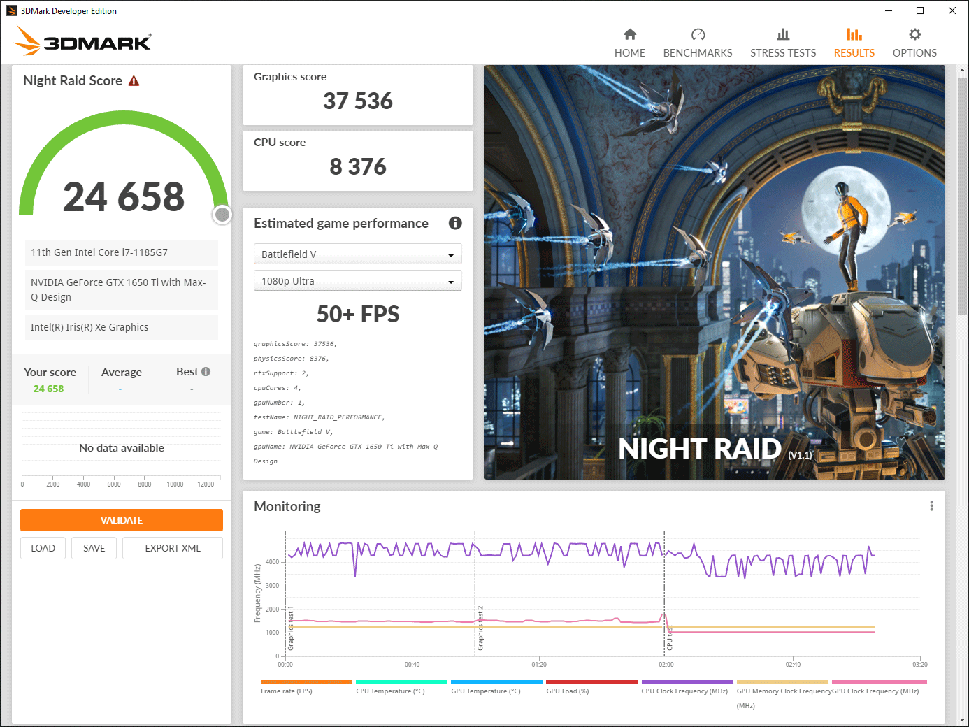The width and height of the screenshot is (969, 727).
Task: Expand the Battlefield V game dropdown
Action: (x=358, y=254)
